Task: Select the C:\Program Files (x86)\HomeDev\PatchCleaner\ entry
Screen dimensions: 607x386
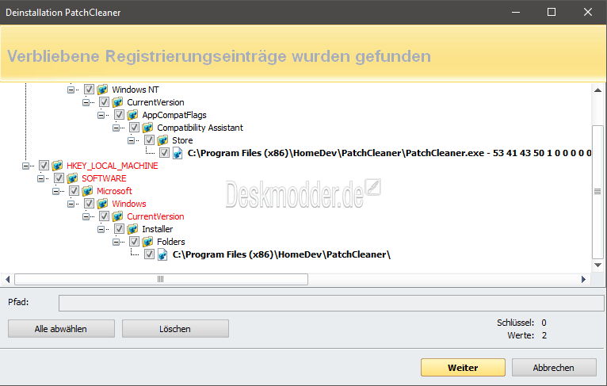Action: 281,254
